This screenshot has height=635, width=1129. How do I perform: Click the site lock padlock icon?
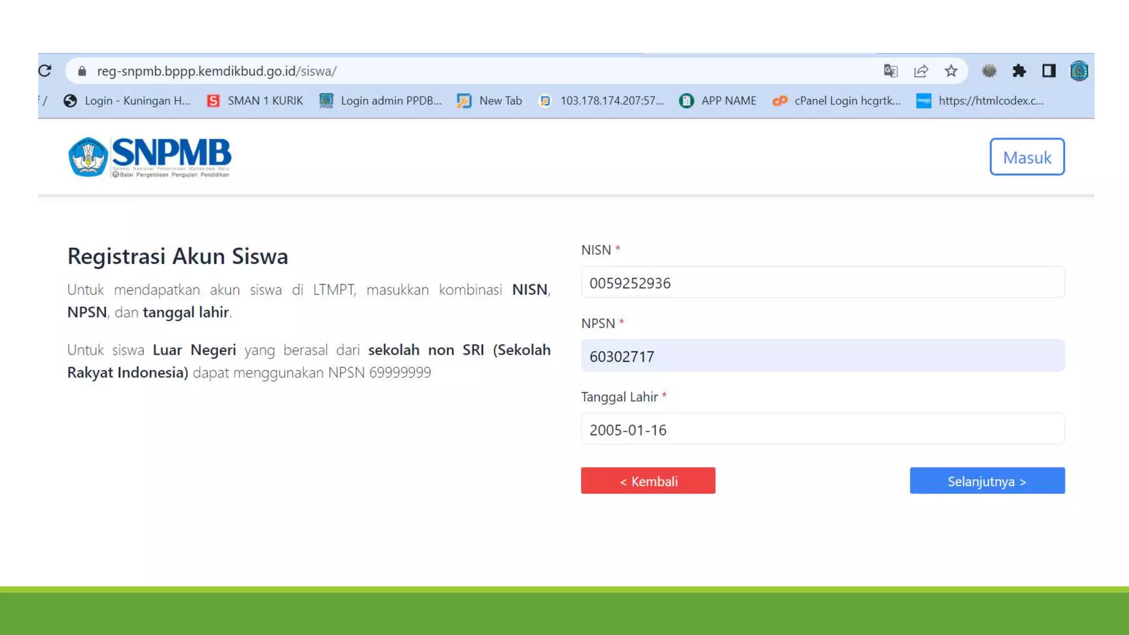[x=82, y=71]
